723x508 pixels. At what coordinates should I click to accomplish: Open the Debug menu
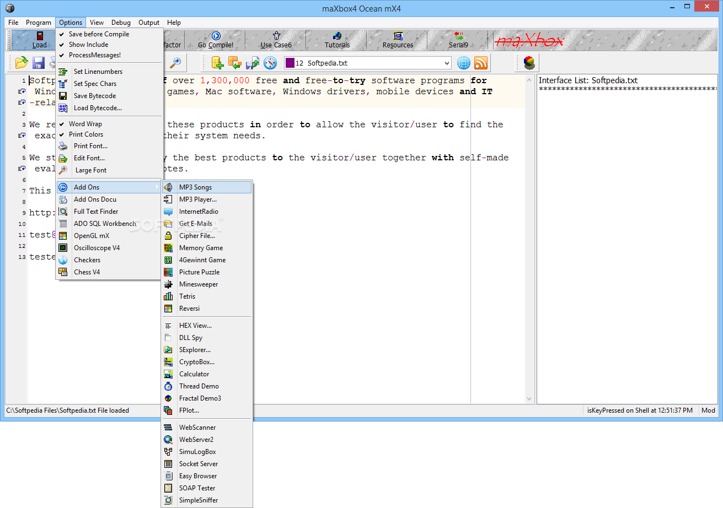click(x=121, y=23)
